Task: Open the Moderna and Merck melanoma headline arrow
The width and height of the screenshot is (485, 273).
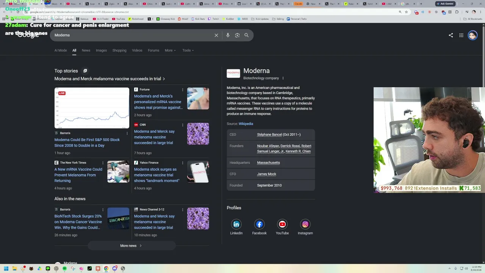Action: click(x=164, y=79)
